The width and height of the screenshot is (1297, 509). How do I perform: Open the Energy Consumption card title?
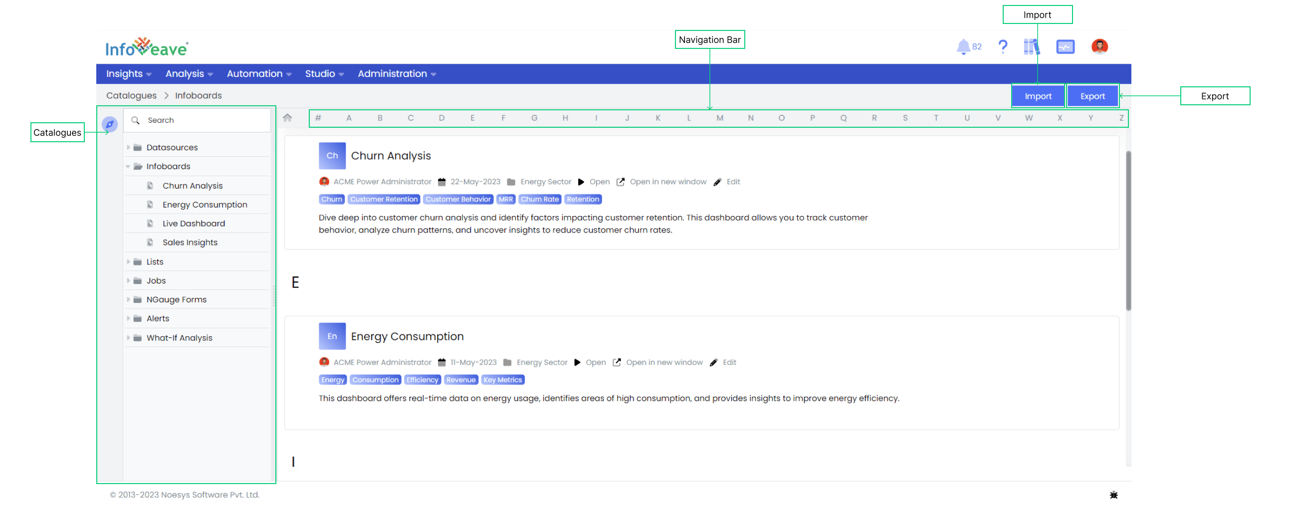click(407, 337)
